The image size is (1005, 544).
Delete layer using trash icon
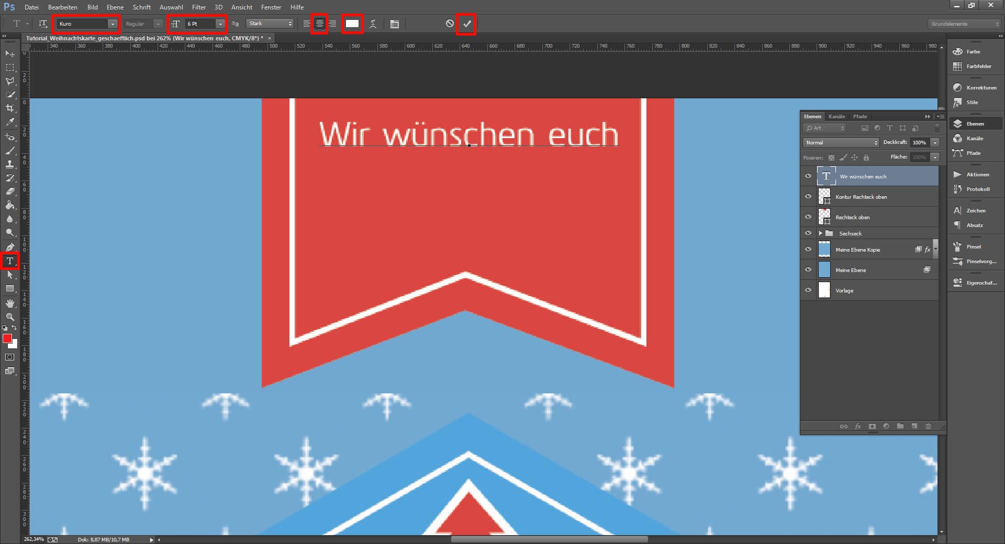point(928,426)
